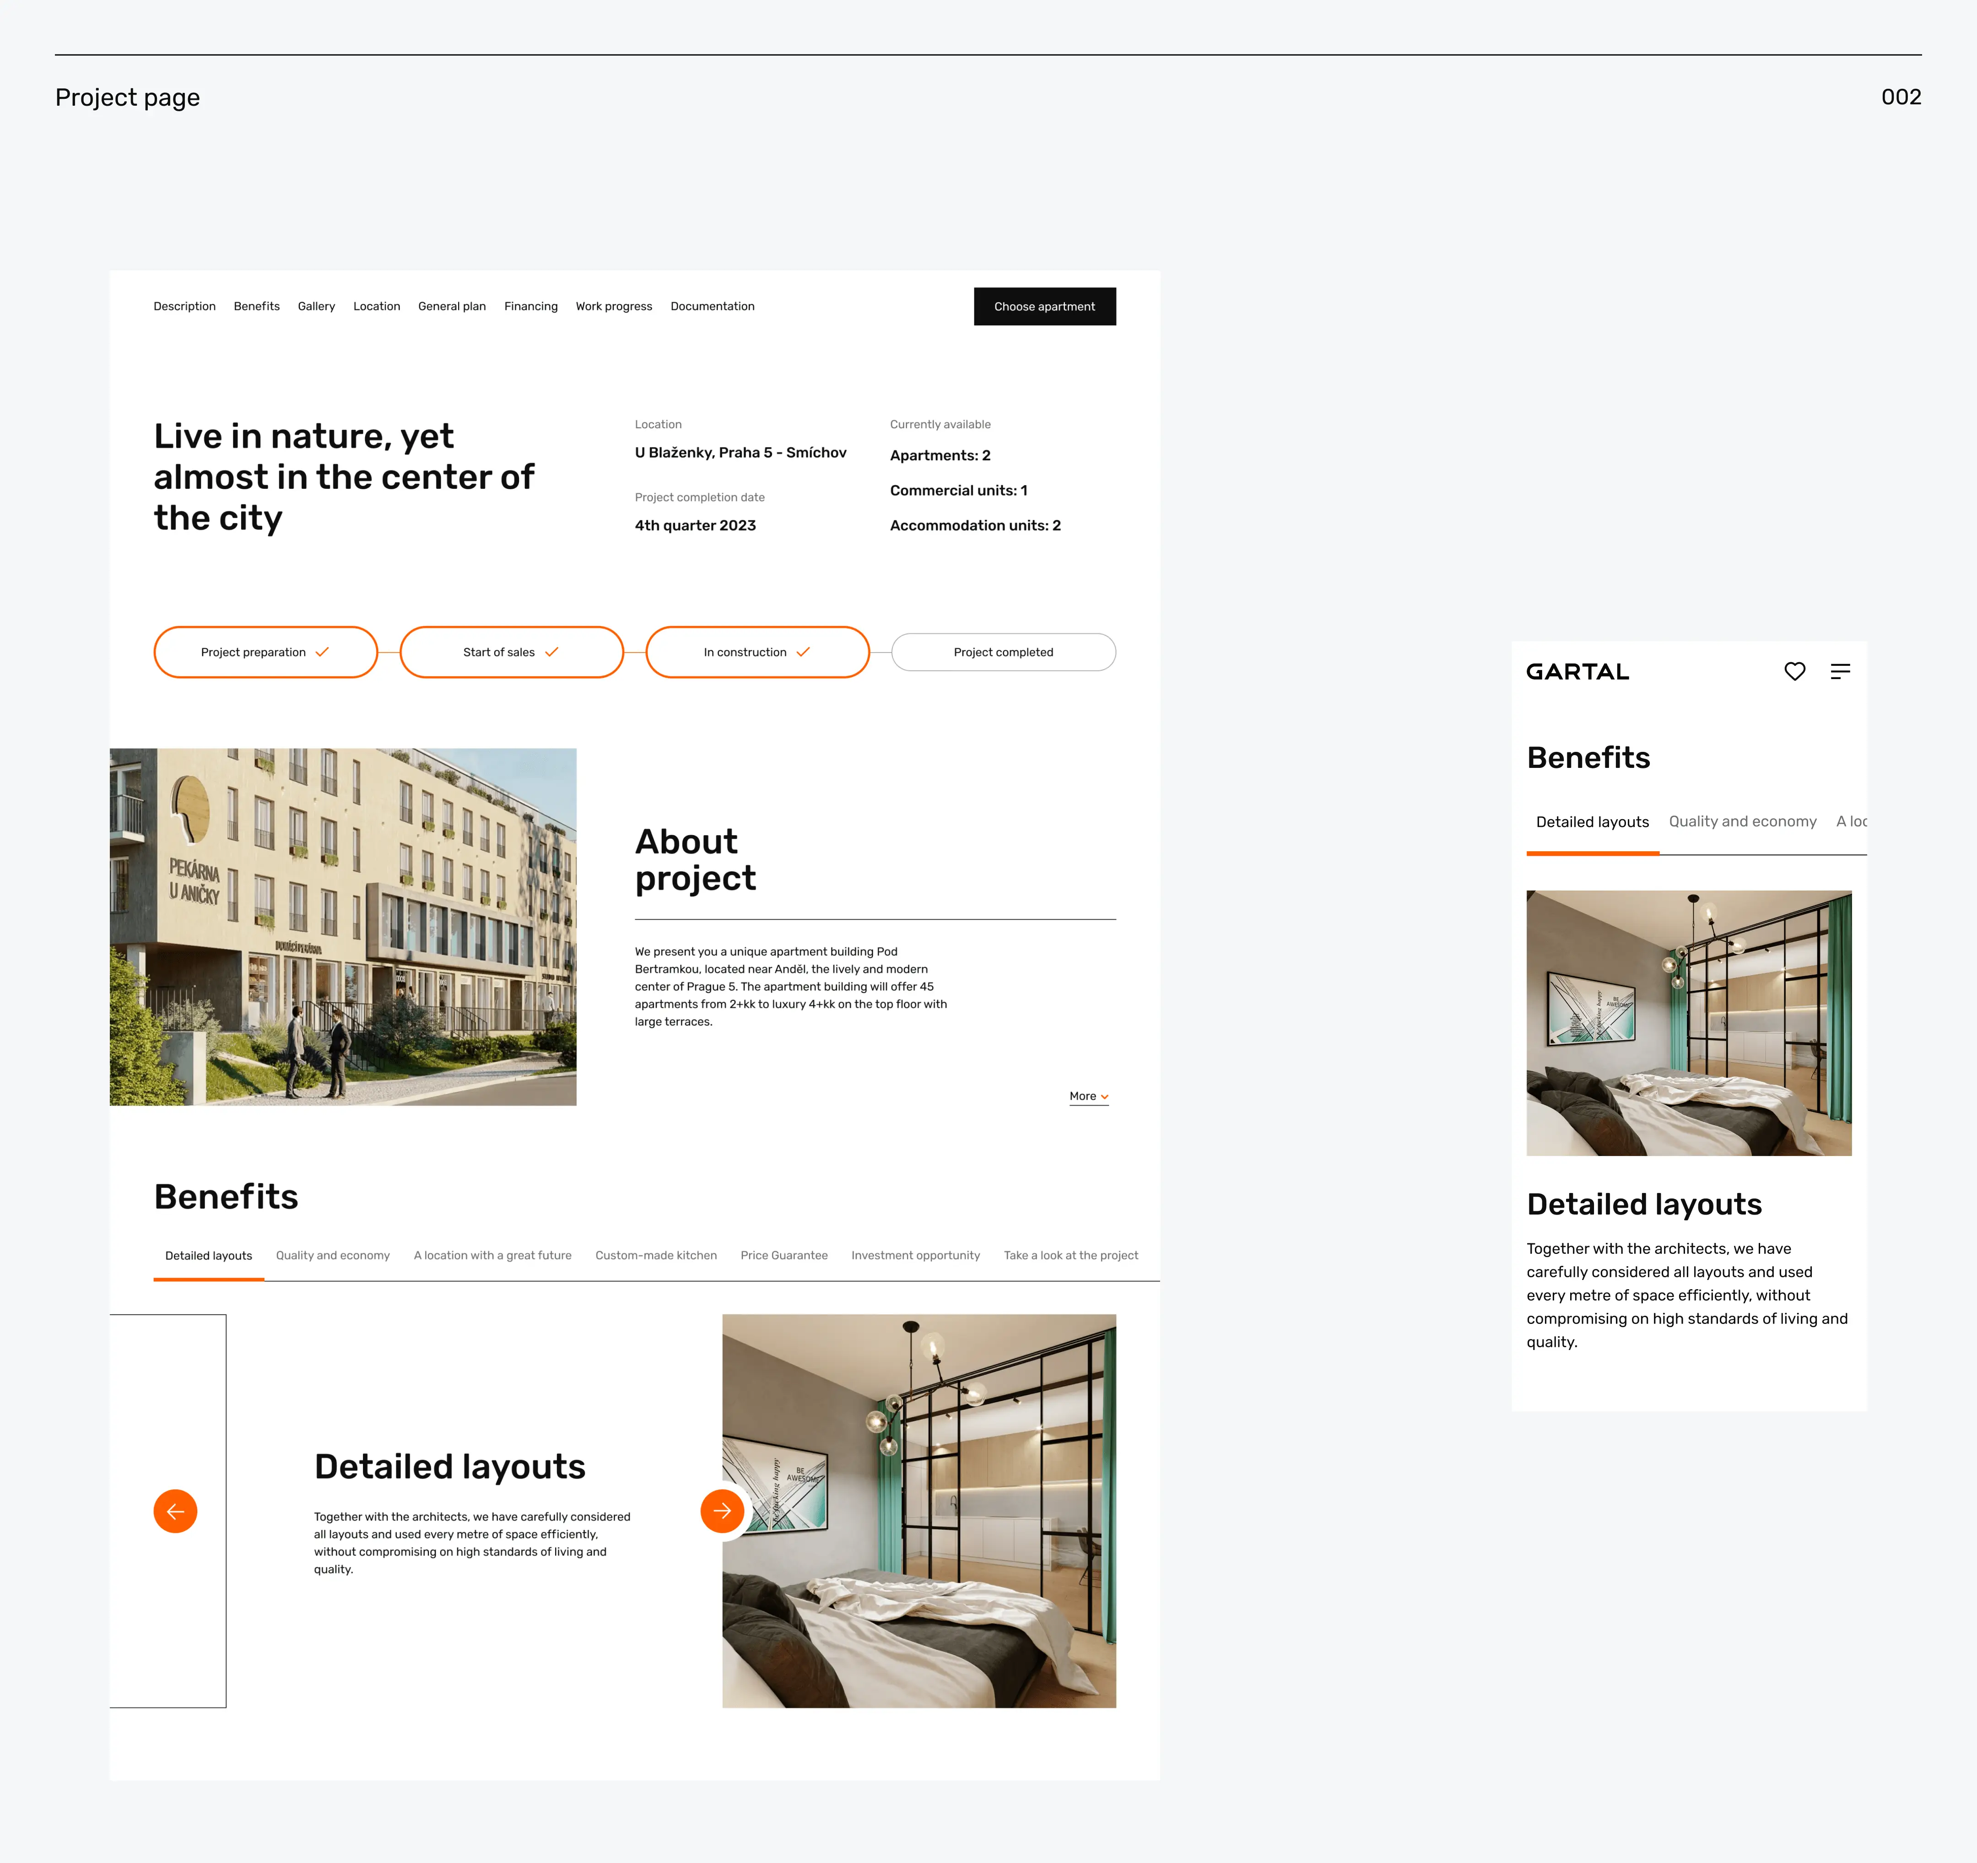Click the orange next-slide arrow
This screenshot has height=1863, width=1977.
(722, 1511)
